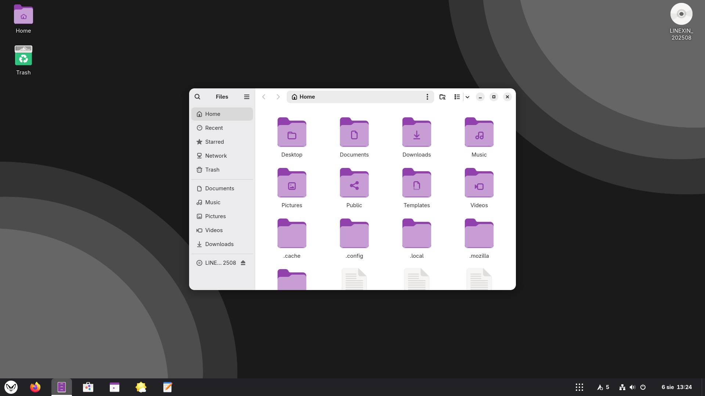The image size is (705, 396).
Task: Open the show applications grid icon
Action: (579, 387)
